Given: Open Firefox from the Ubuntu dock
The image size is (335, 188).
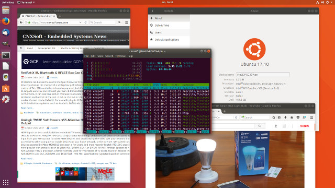Looking at the screenshot, I should click(x=6, y=21).
